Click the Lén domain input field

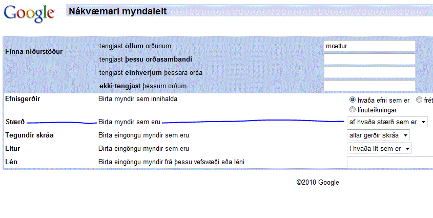pyautogui.click(x=389, y=162)
